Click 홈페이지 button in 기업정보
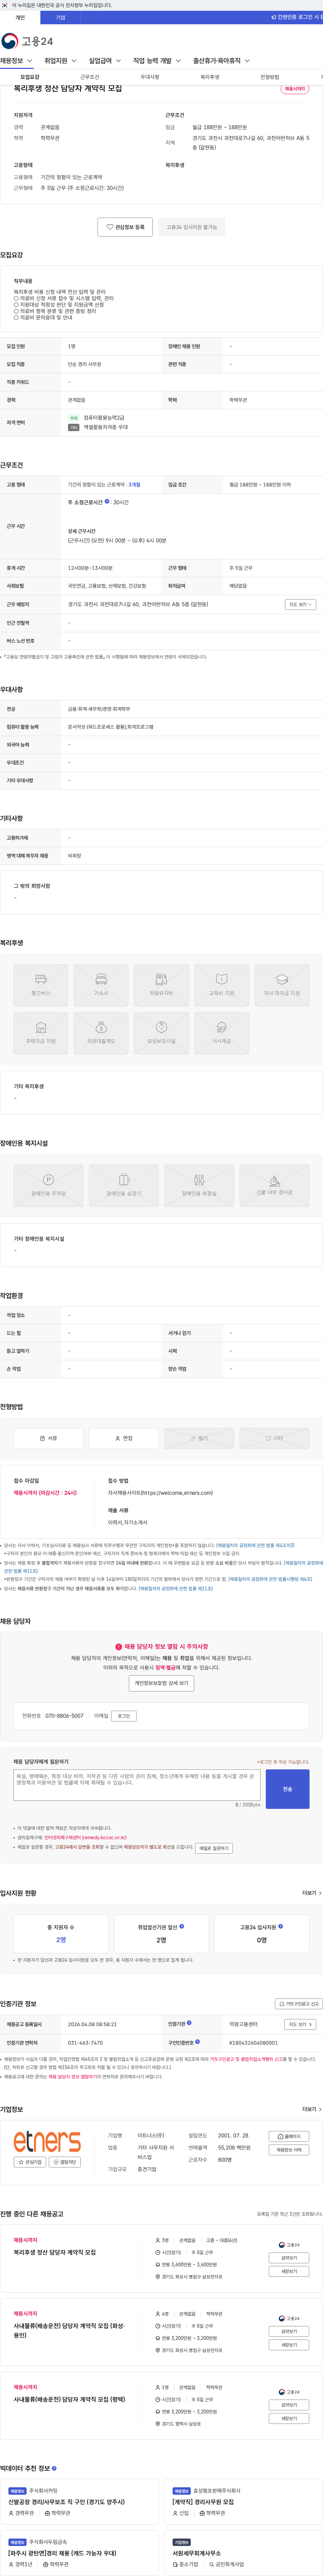This screenshot has width=323, height=2576. [x=289, y=2136]
